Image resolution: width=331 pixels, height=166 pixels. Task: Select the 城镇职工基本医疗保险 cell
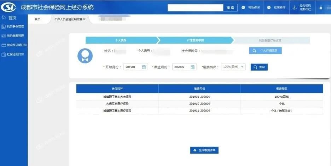pos(117,110)
